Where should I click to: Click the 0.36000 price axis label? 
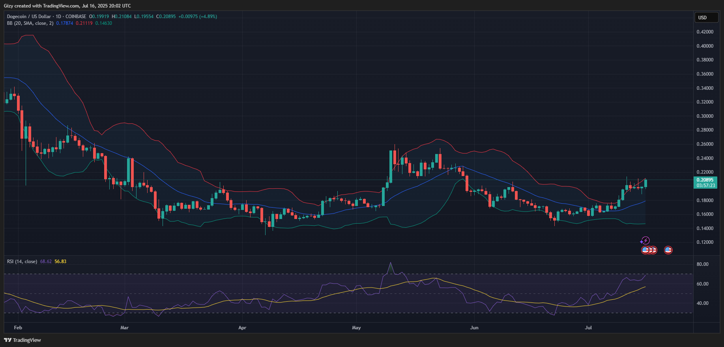pyautogui.click(x=705, y=74)
